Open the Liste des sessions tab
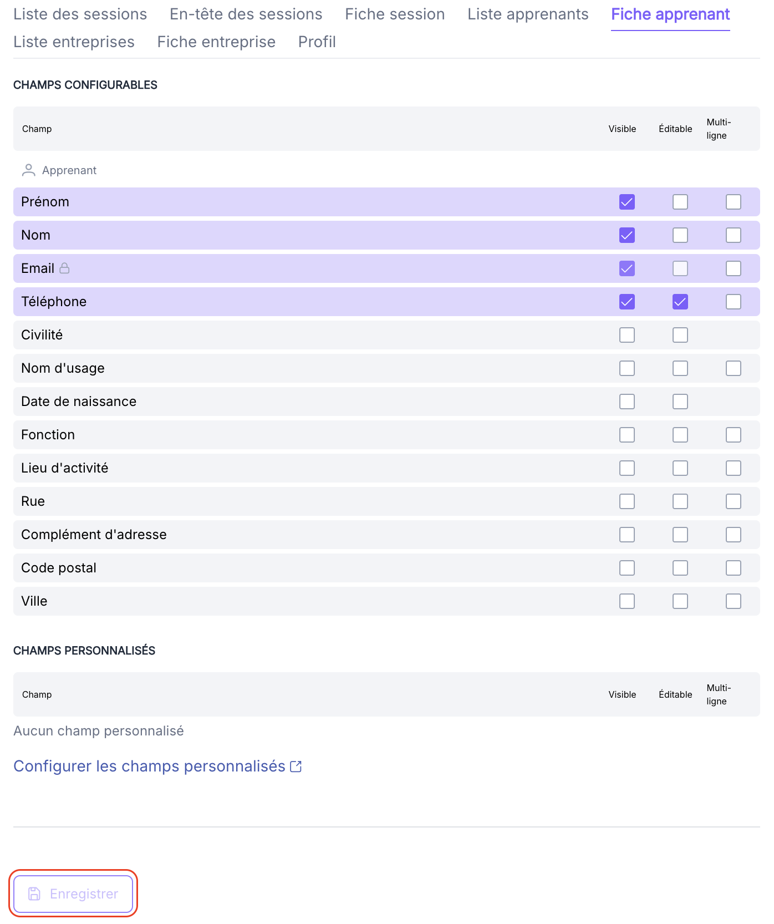 pyautogui.click(x=80, y=14)
